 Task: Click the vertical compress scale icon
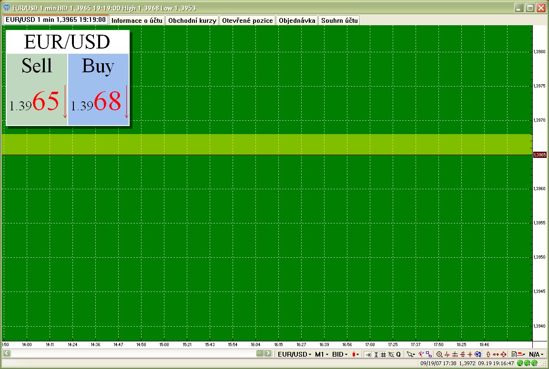[x=469, y=354]
